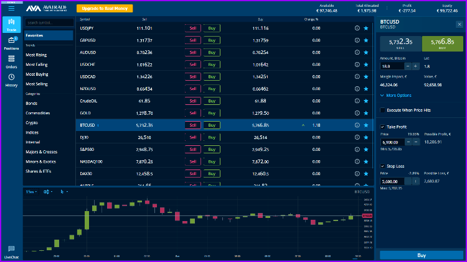This screenshot has width=467, height=262.
Task: Click the Amount Bitcoin input field
Action: pos(392,66)
